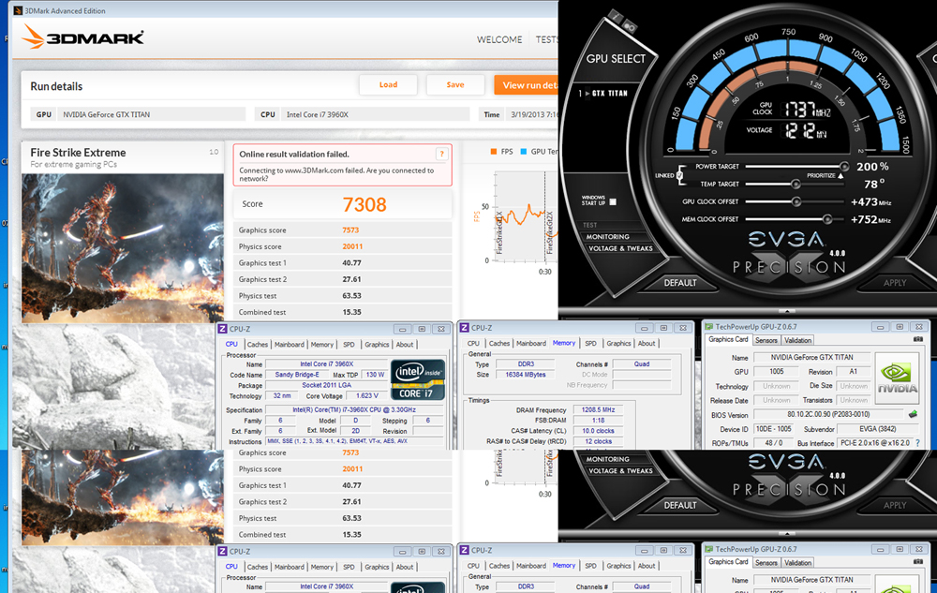937x593 pixels.
Task: Click the 200 % power target value
Action: [x=872, y=167]
